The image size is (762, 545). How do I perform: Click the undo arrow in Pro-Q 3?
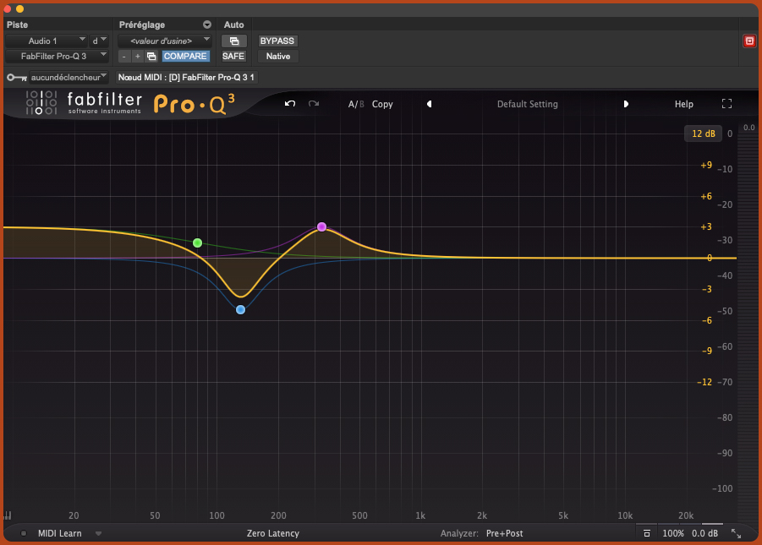tap(290, 104)
